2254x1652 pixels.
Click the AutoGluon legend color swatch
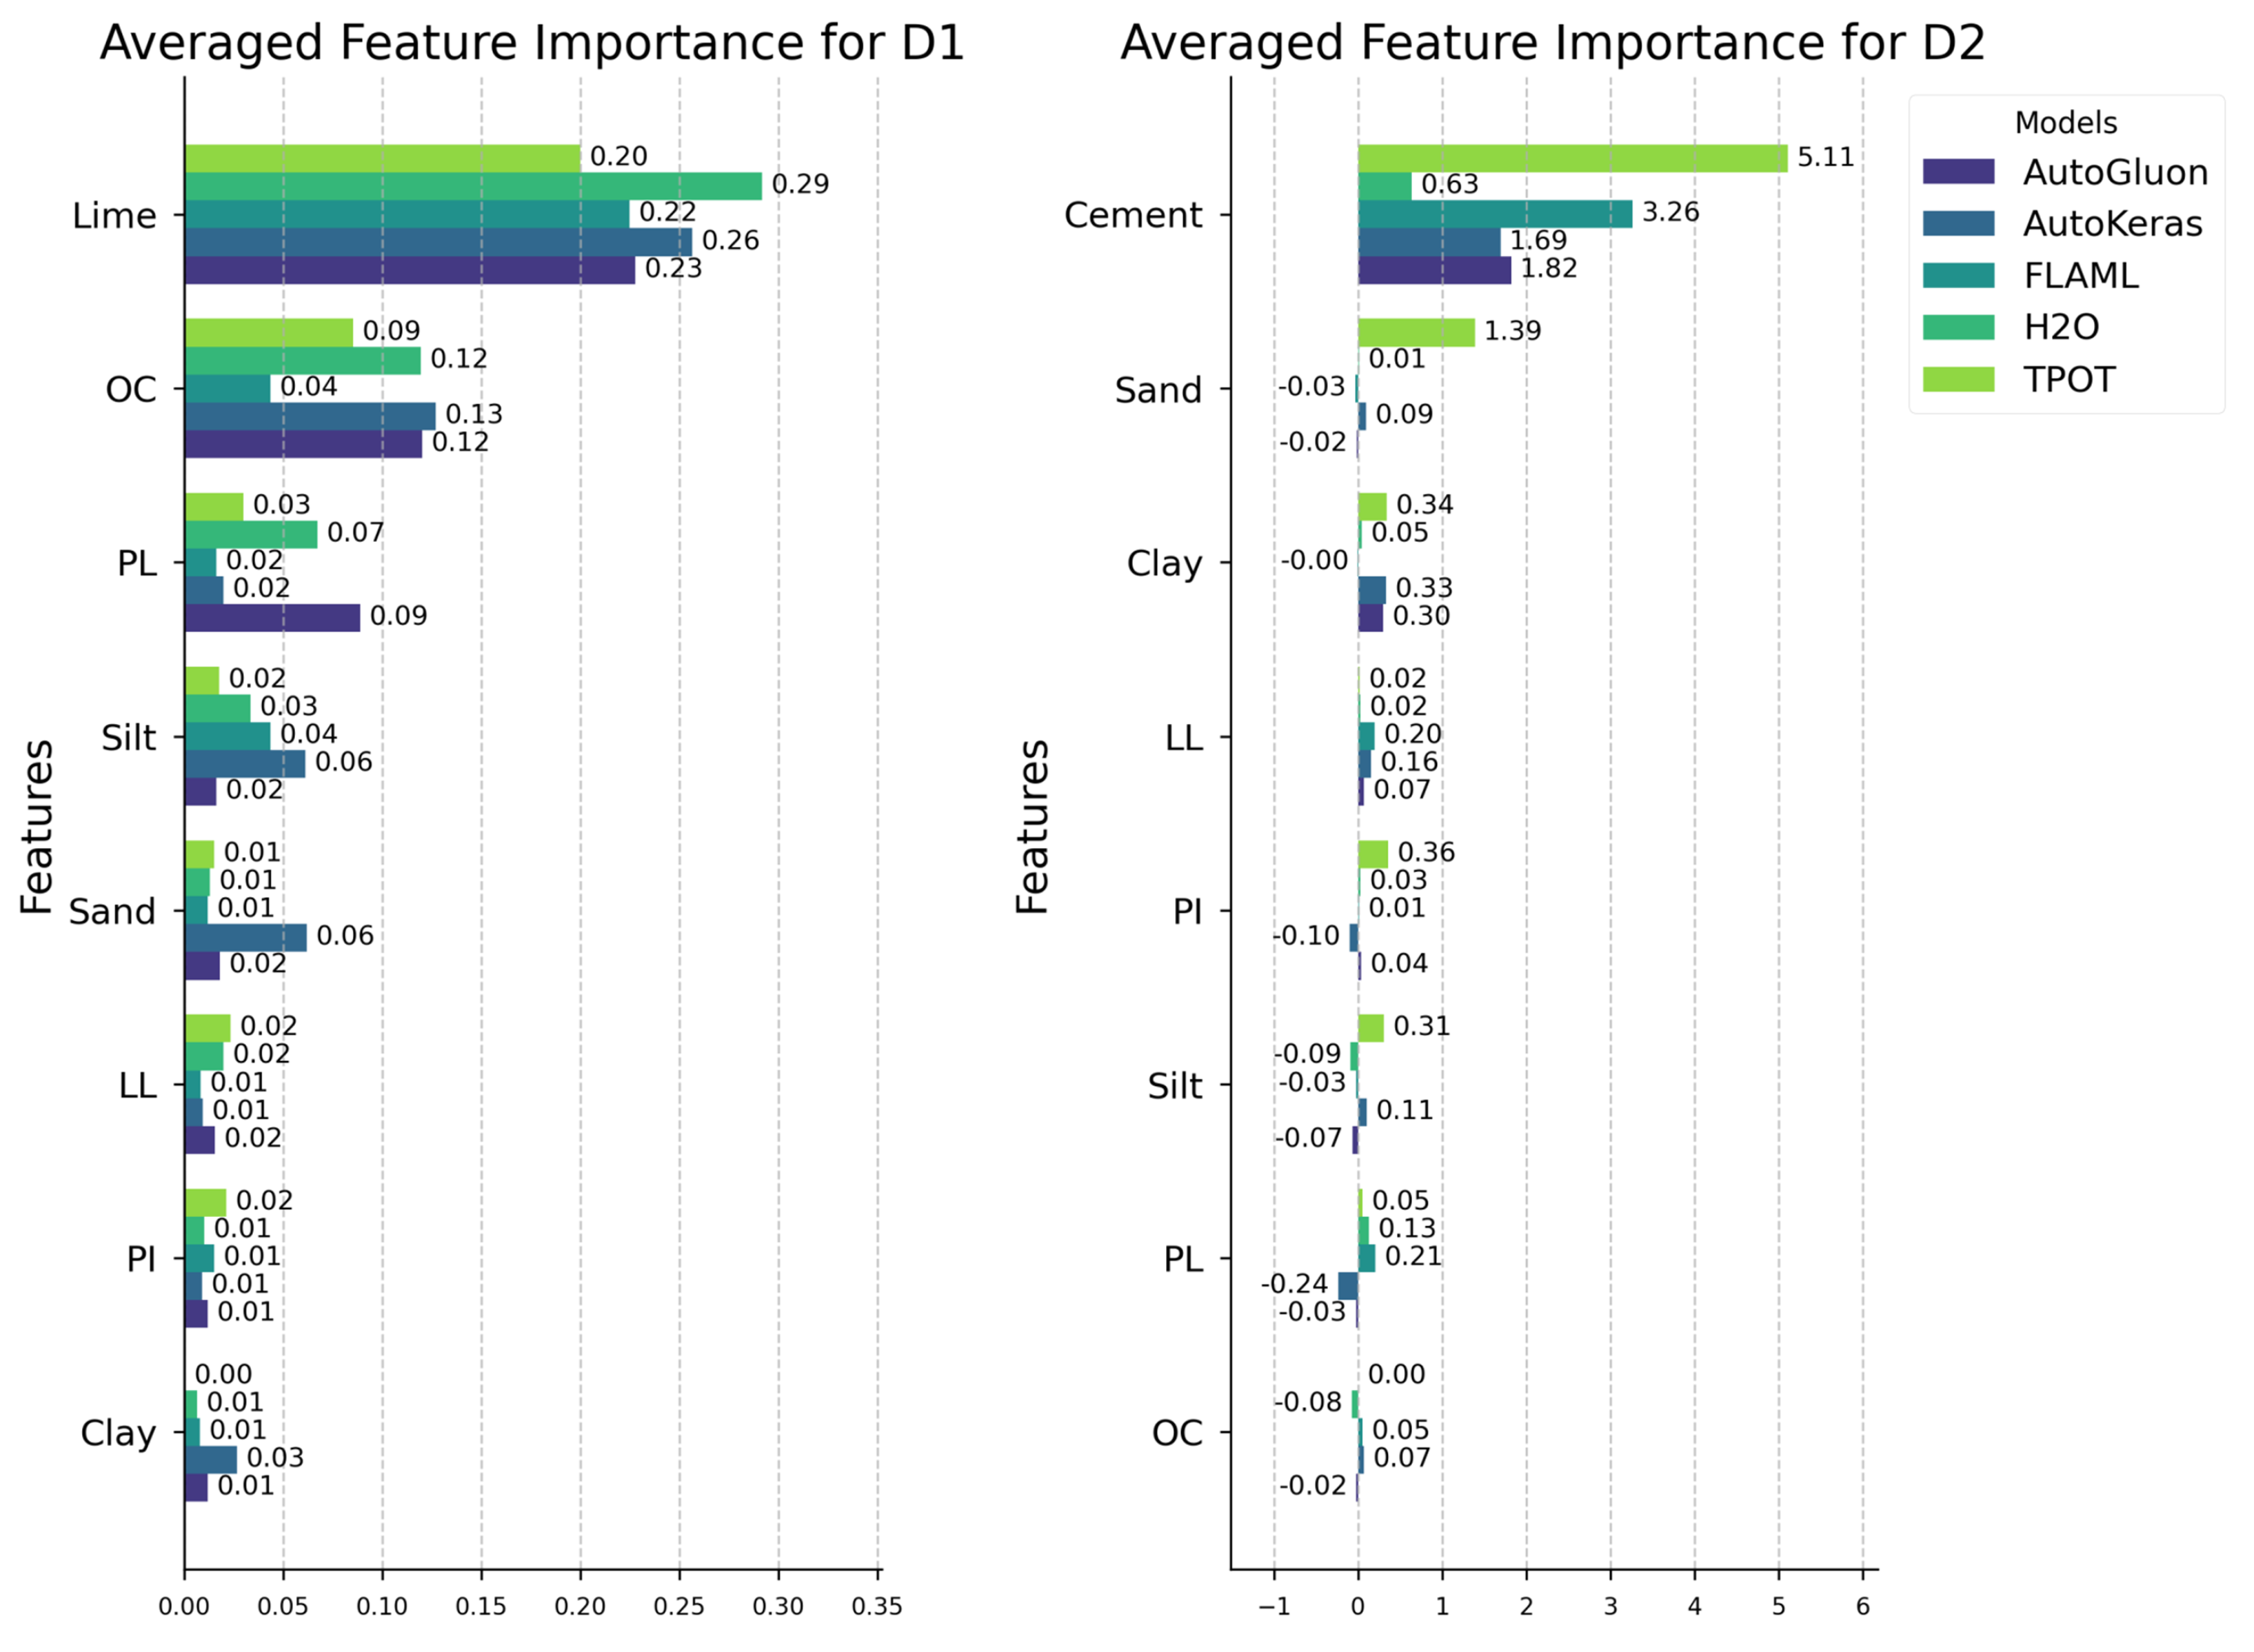(1957, 172)
